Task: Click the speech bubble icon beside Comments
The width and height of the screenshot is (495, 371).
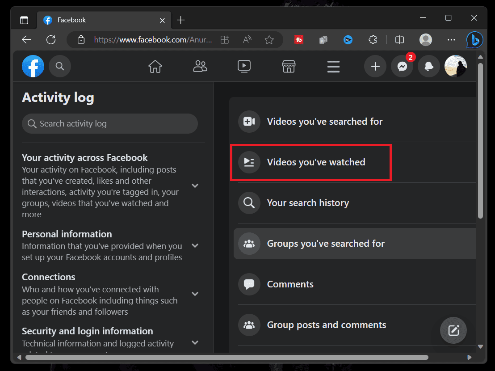Action: pos(249,284)
